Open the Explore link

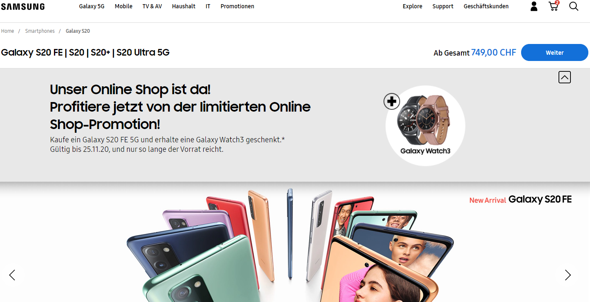pyautogui.click(x=412, y=6)
